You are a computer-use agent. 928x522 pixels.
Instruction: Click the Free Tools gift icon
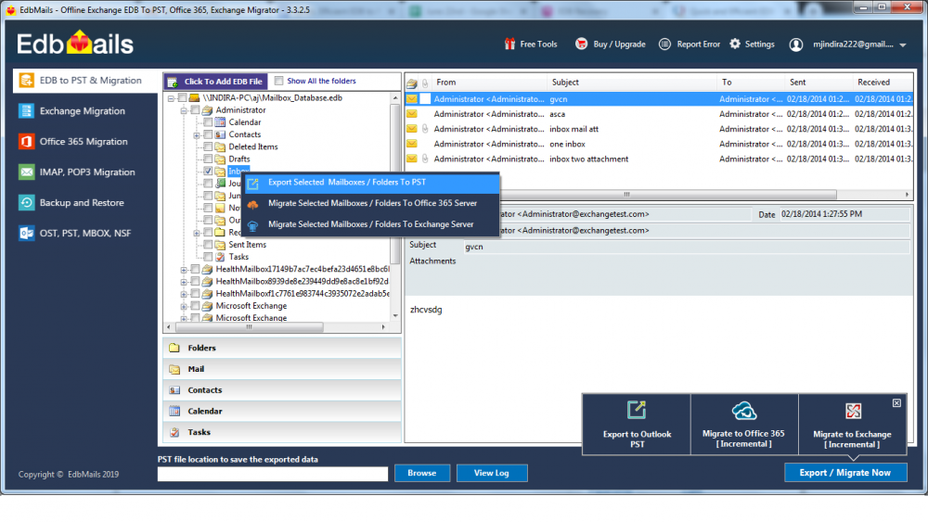pyautogui.click(x=509, y=44)
